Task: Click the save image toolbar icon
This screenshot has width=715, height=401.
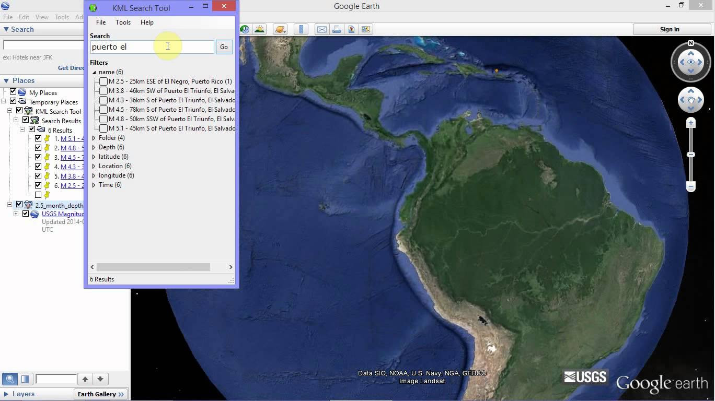Action: click(351, 29)
